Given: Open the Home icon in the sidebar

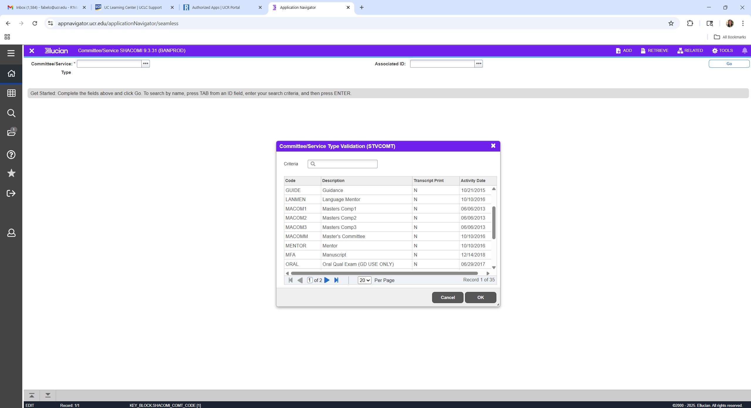Looking at the screenshot, I should point(11,73).
